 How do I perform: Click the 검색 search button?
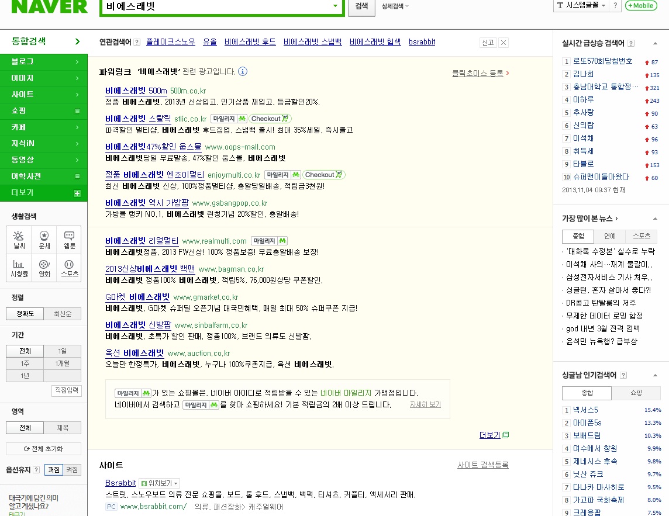point(361,6)
